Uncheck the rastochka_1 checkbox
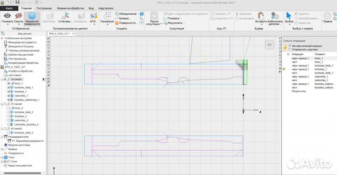Image resolution: width=337 pixels, height=175 pixels. [x=9, y=95]
